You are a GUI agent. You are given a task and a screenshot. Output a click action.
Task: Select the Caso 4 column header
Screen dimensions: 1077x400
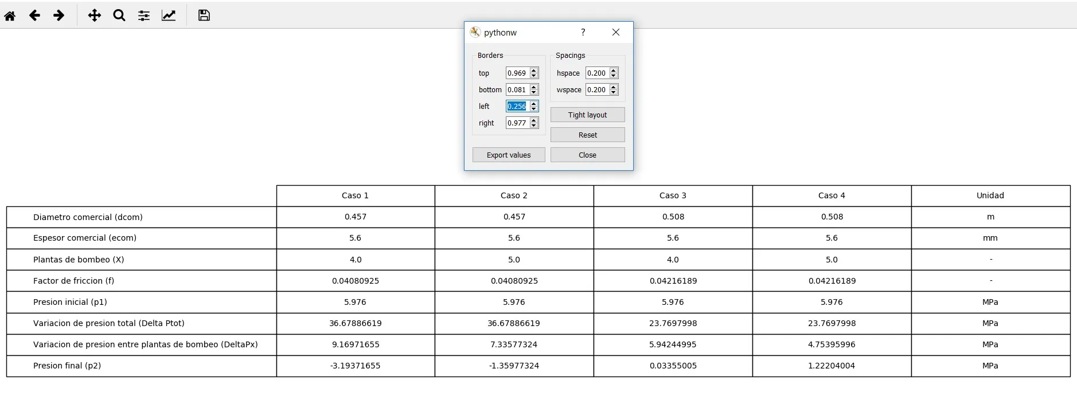click(x=832, y=195)
